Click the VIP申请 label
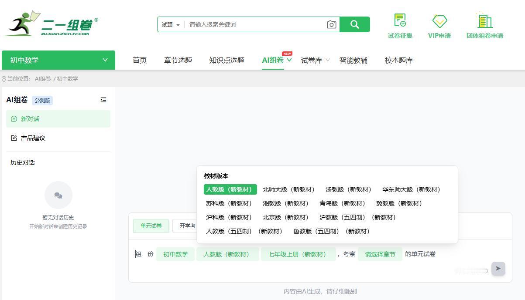Screen dimensions: 525x300 pyautogui.click(x=439, y=36)
